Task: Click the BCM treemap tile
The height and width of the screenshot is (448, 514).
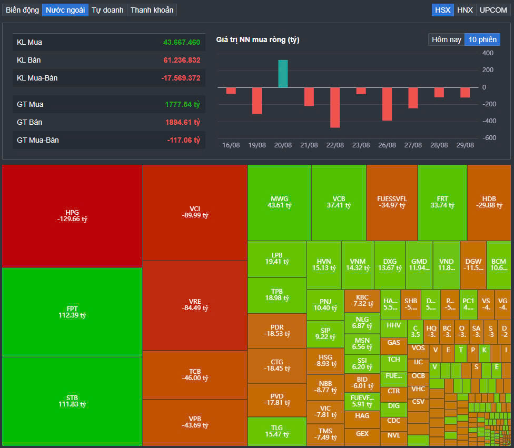Action: (x=499, y=265)
